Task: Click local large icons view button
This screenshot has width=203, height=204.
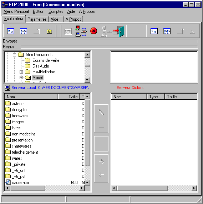Action: (10, 31)
